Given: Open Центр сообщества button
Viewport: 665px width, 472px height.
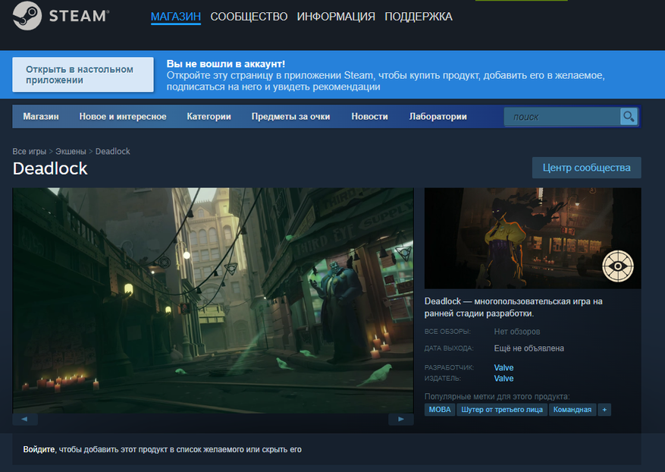Looking at the screenshot, I should coord(587,168).
